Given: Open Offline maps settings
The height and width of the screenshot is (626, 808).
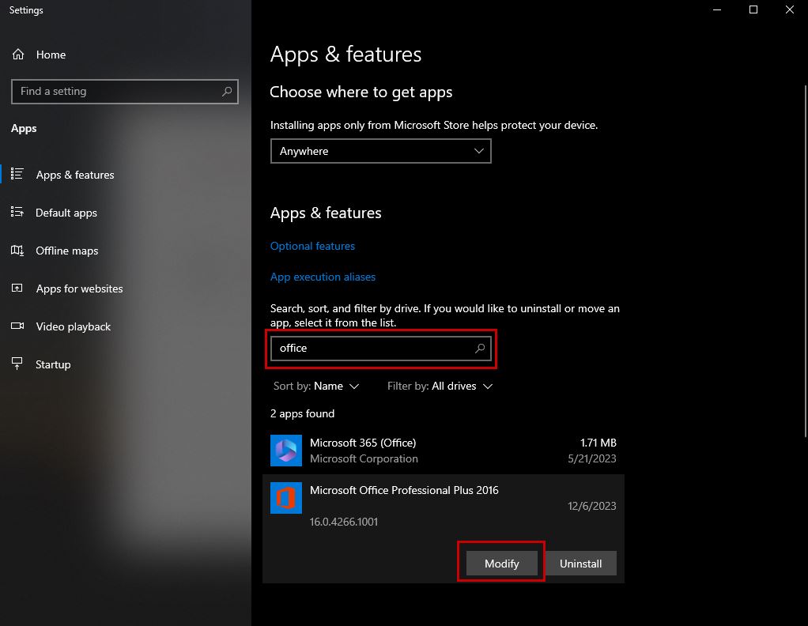Looking at the screenshot, I should point(67,251).
